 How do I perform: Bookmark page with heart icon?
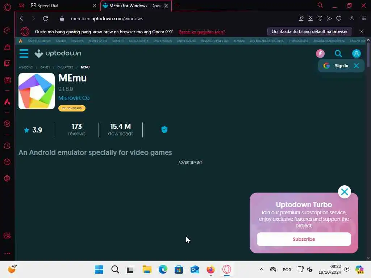pos(339,18)
